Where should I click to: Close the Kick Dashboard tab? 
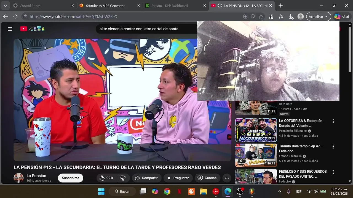point(205,5)
